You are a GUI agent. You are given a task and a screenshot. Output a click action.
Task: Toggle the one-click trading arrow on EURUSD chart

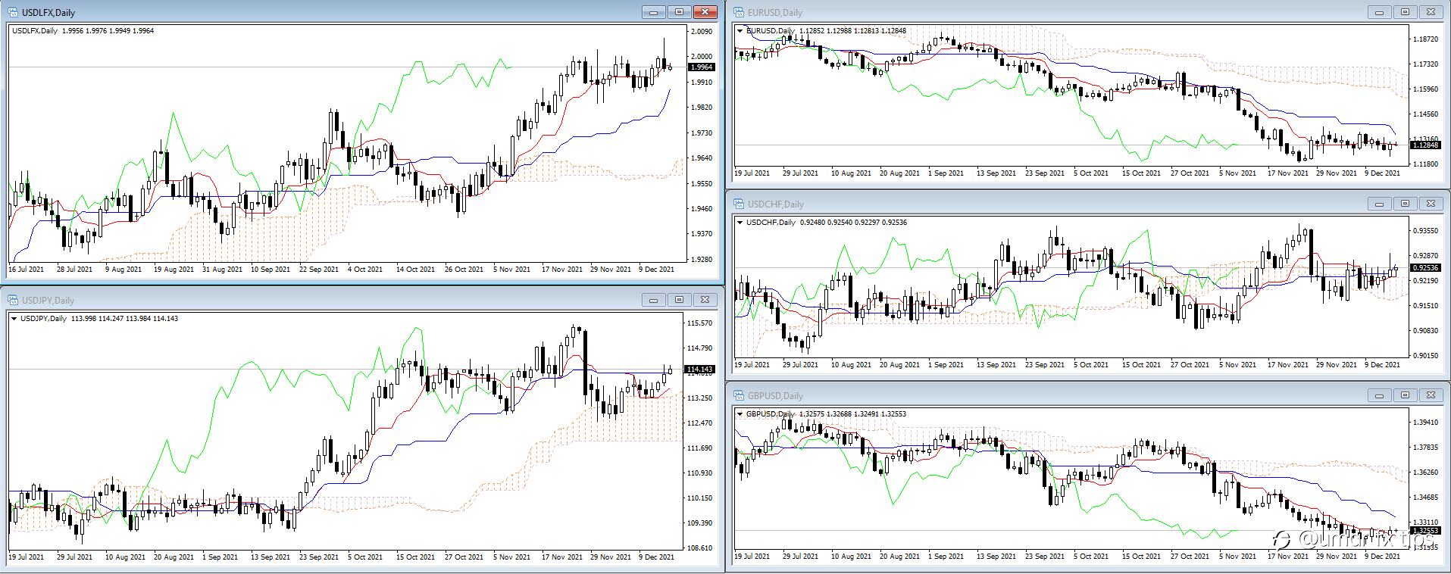[740, 31]
